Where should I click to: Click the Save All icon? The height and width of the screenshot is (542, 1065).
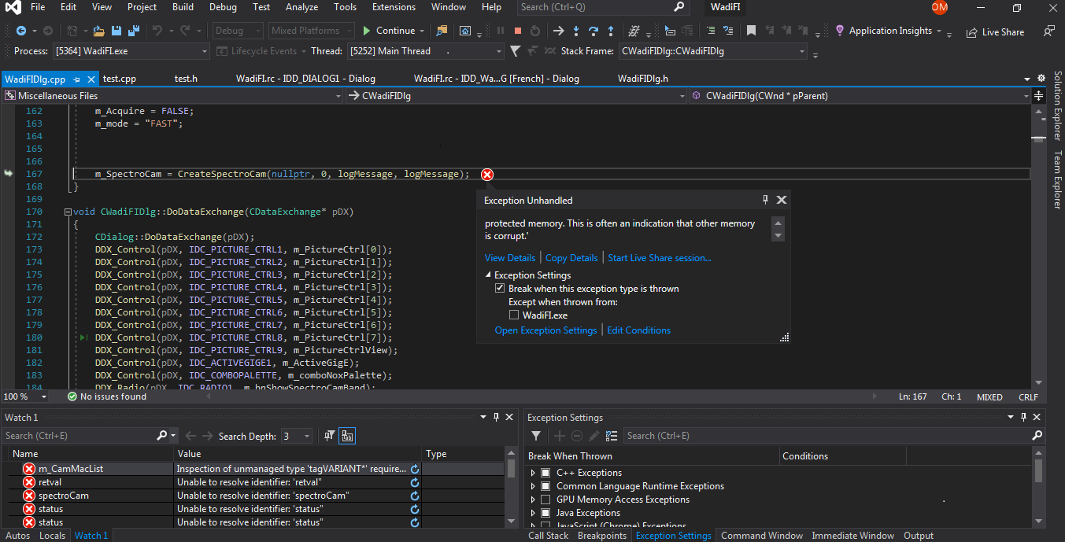(x=133, y=31)
